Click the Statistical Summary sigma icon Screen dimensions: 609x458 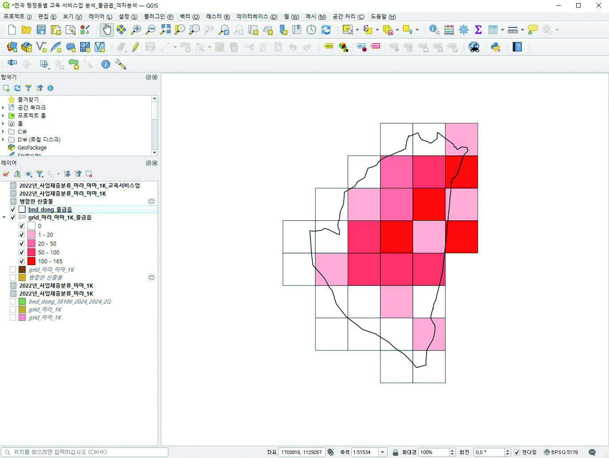click(x=478, y=30)
